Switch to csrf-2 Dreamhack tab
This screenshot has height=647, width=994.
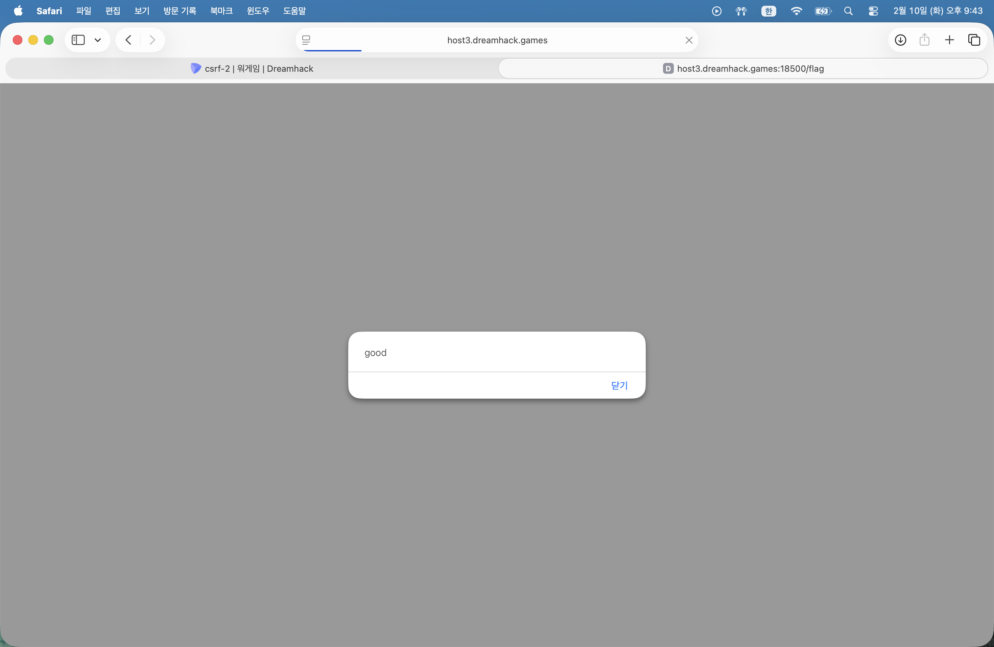[252, 69]
